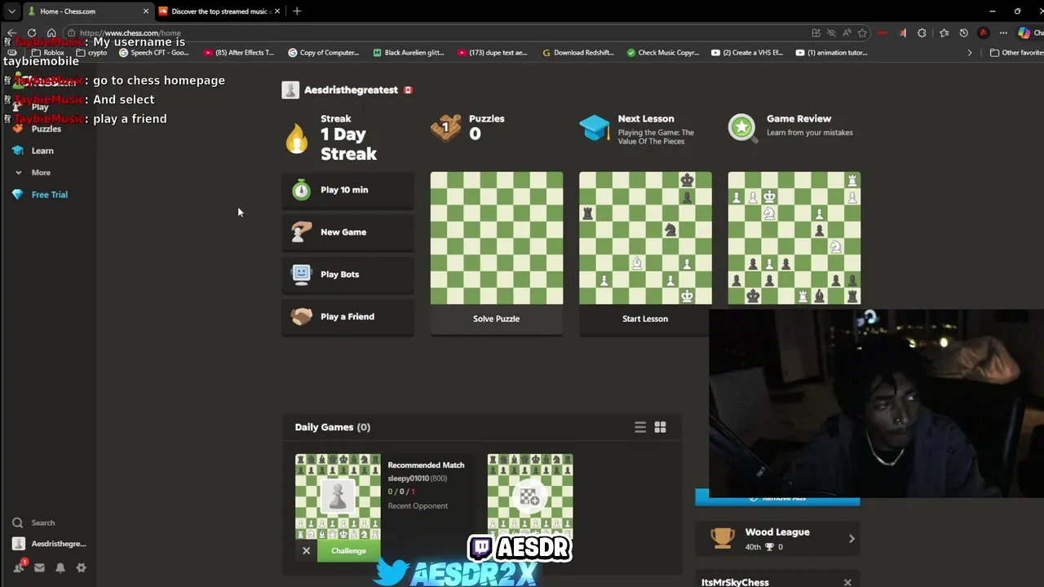Click the New Game pawn-in-hand icon
Screen dimensions: 1044x587
[x=302, y=232]
